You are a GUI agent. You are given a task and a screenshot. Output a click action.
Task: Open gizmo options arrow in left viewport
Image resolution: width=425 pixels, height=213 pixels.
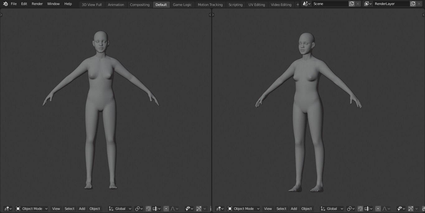click(x=205, y=209)
